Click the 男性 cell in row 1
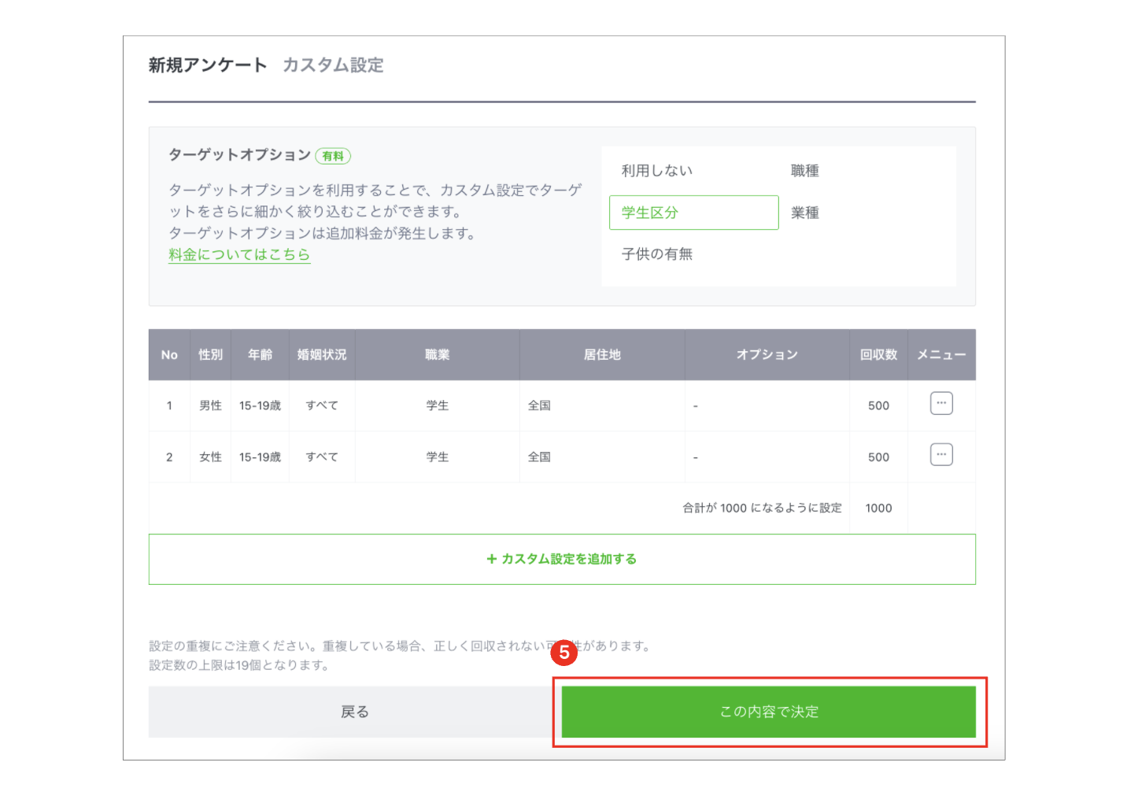1138x803 pixels. coord(210,405)
